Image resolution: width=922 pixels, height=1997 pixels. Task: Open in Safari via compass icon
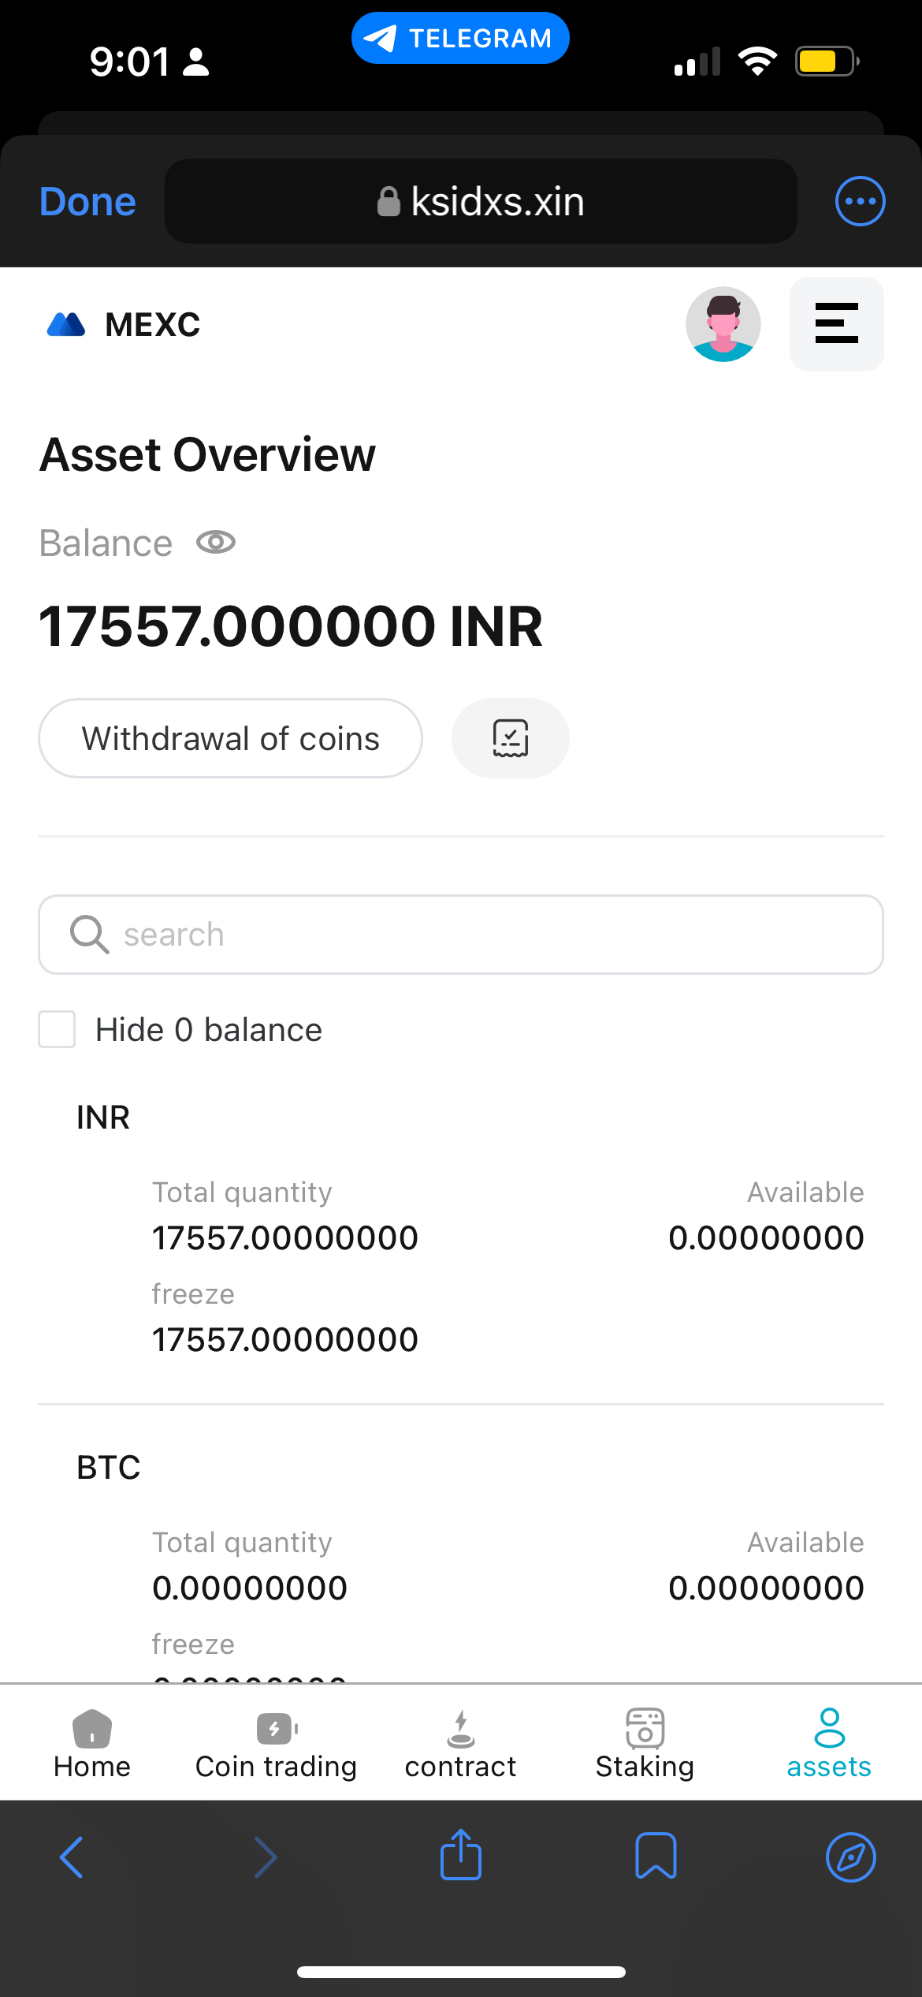tap(850, 1857)
